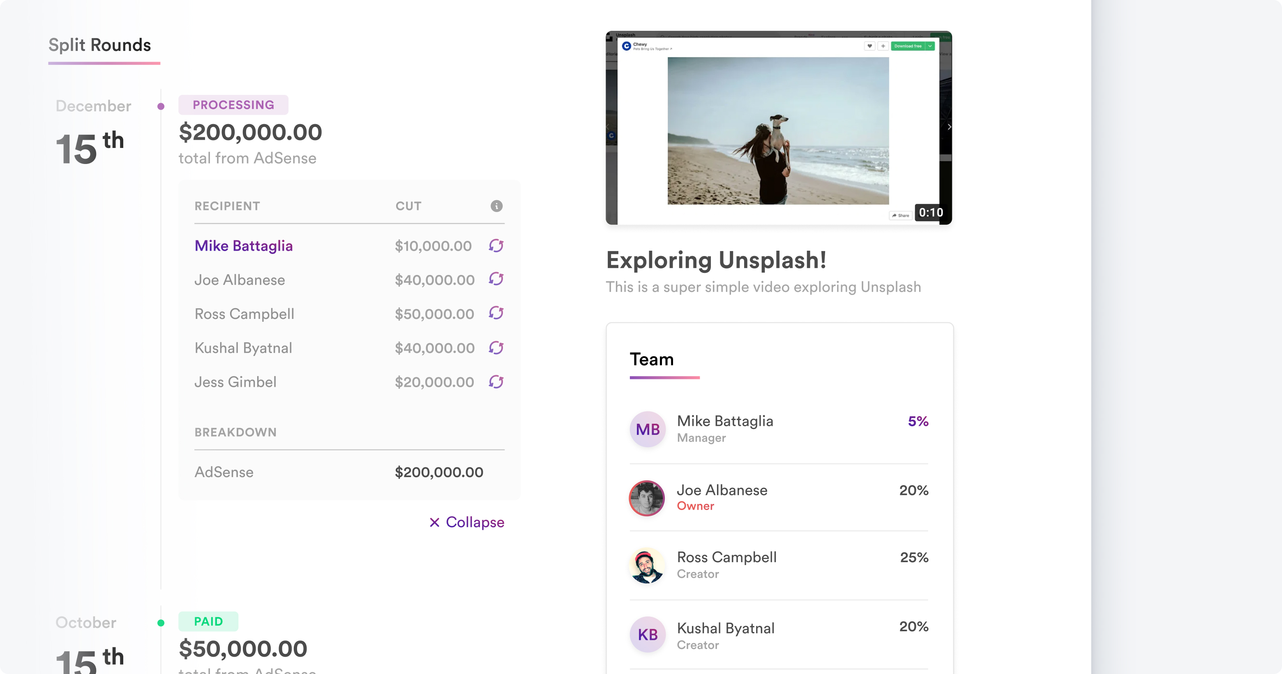Select the Split Rounds tab
This screenshot has width=1282, height=674.
tap(99, 45)
